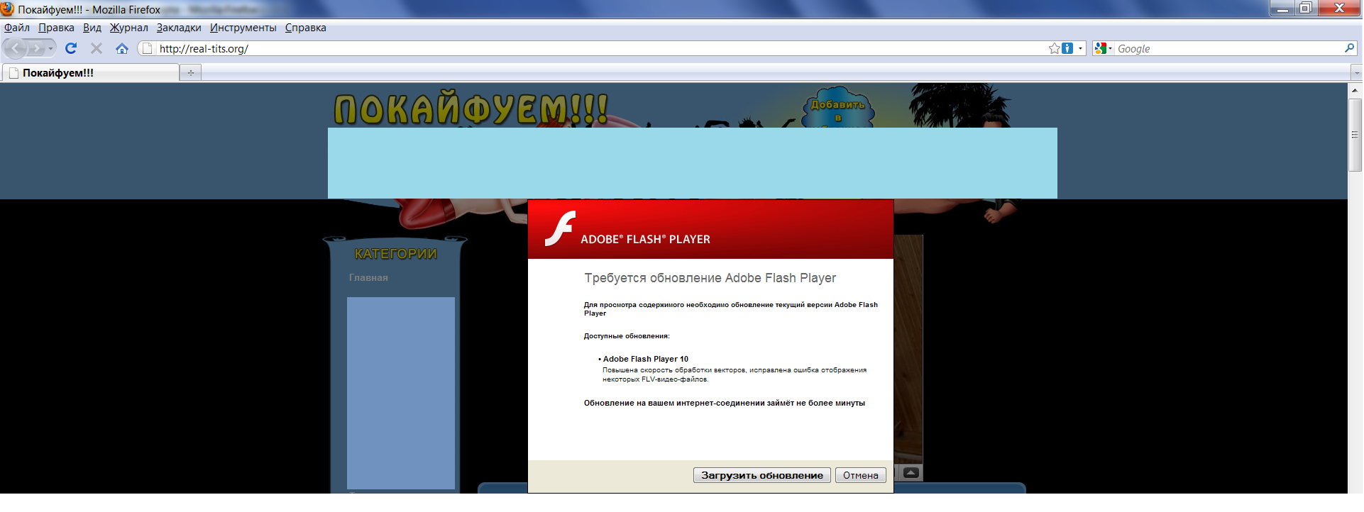Click the Отмена button
The image size is (1364, 512).
(861, 475)
